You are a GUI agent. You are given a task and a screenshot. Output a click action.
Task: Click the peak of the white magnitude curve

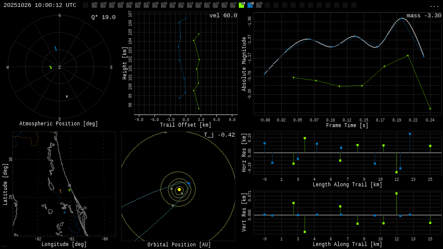(402, 18)
